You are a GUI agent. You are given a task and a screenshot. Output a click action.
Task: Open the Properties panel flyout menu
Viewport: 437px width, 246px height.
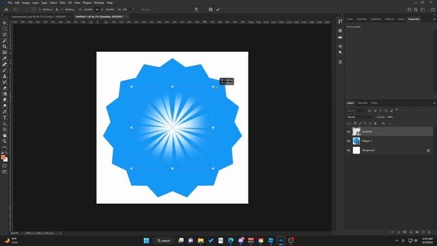tap(434, 19)
